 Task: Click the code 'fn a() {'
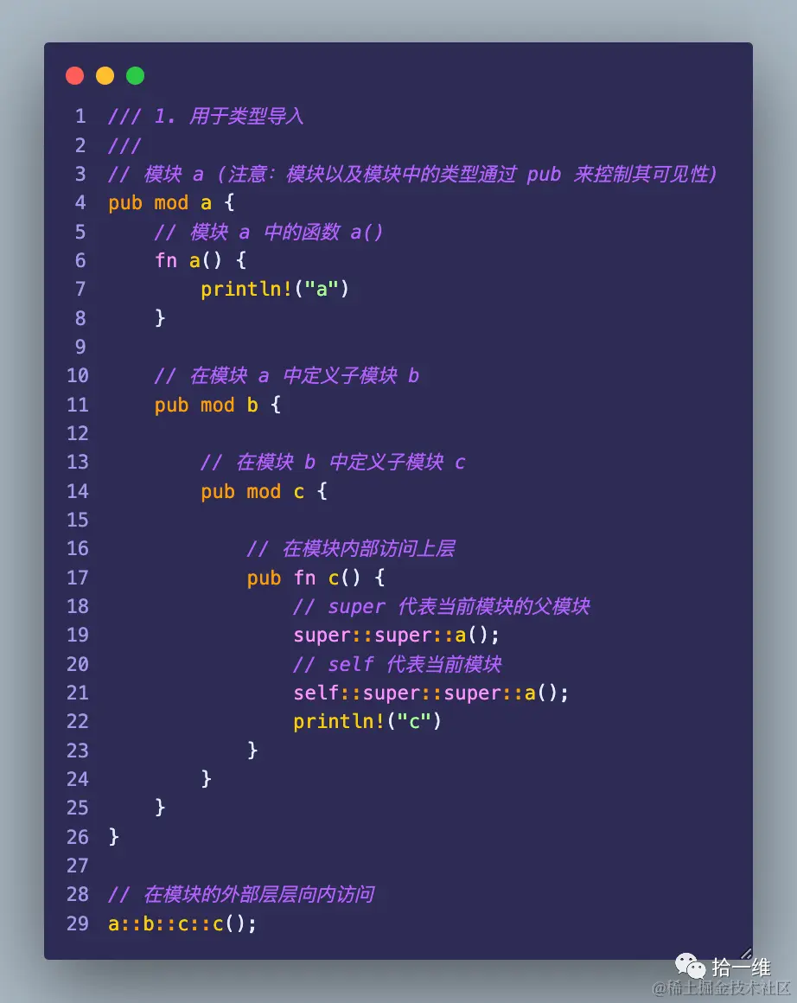tap(201, 260)
